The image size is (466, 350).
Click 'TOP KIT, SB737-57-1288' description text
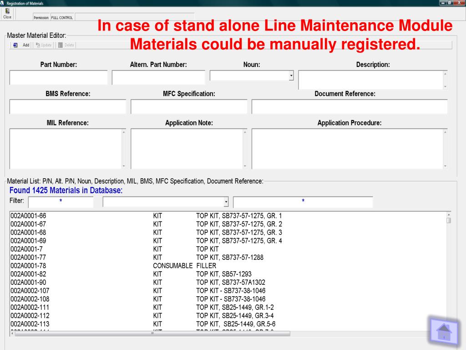(230, 257)
